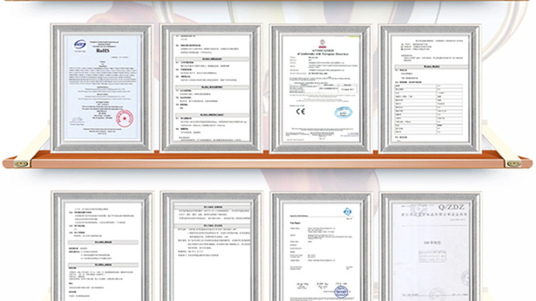Viewport: 536px width, 301px height.
Task: Open the RoHS certificate frame
Action: (102, 88)
